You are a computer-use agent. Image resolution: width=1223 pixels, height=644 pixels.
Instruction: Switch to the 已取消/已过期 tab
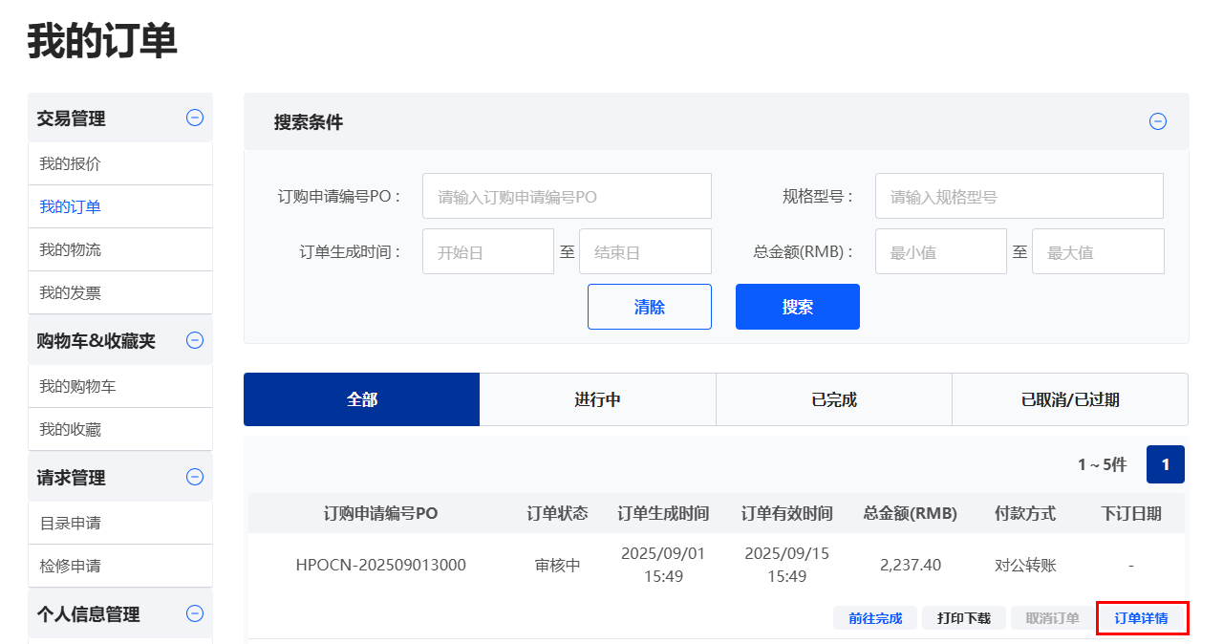tap(1069, 399)
